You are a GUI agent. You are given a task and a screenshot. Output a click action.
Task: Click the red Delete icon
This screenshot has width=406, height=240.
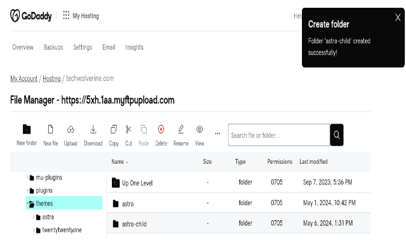pos(161,129)
